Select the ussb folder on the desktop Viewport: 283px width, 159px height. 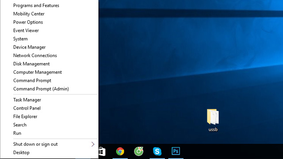point(213,120)
